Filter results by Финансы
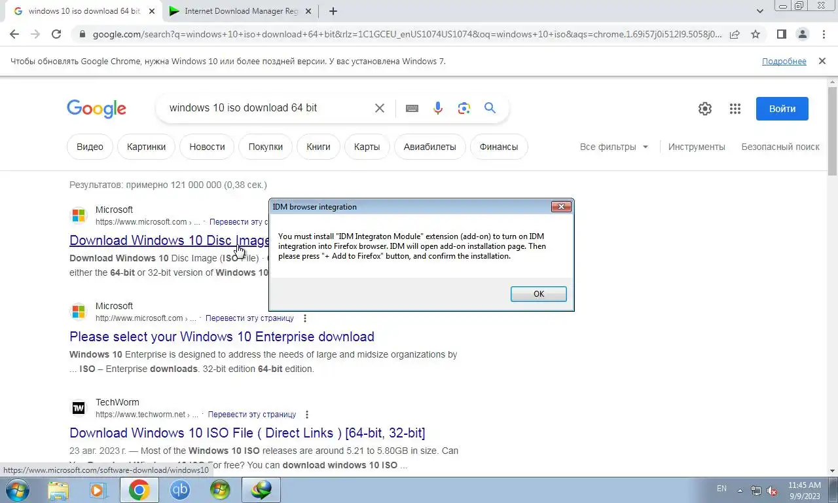Image resolution: width=838 pixels, height=503 pixels. (x=498, y=147)
